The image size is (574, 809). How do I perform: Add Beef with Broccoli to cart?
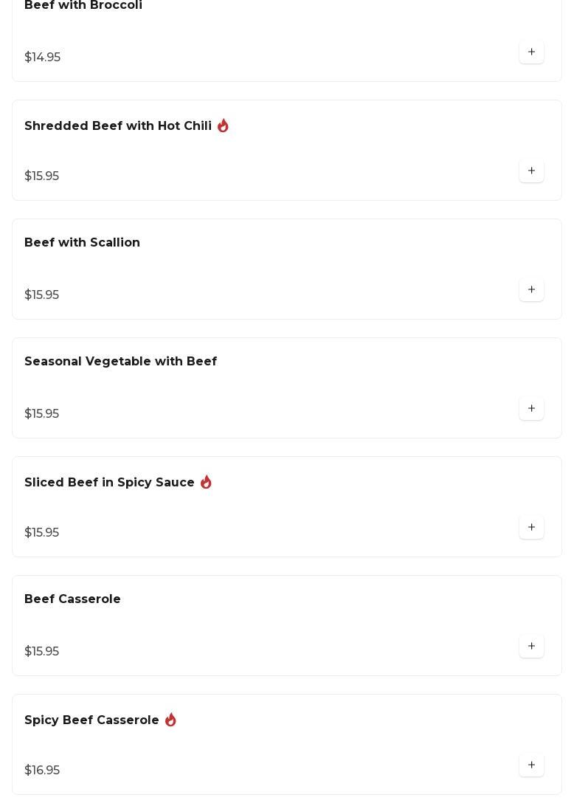(x=531, y=52)
